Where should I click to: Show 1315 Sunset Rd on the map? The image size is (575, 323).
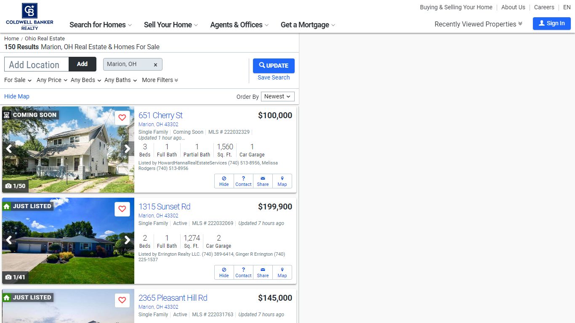pos(282,272)
